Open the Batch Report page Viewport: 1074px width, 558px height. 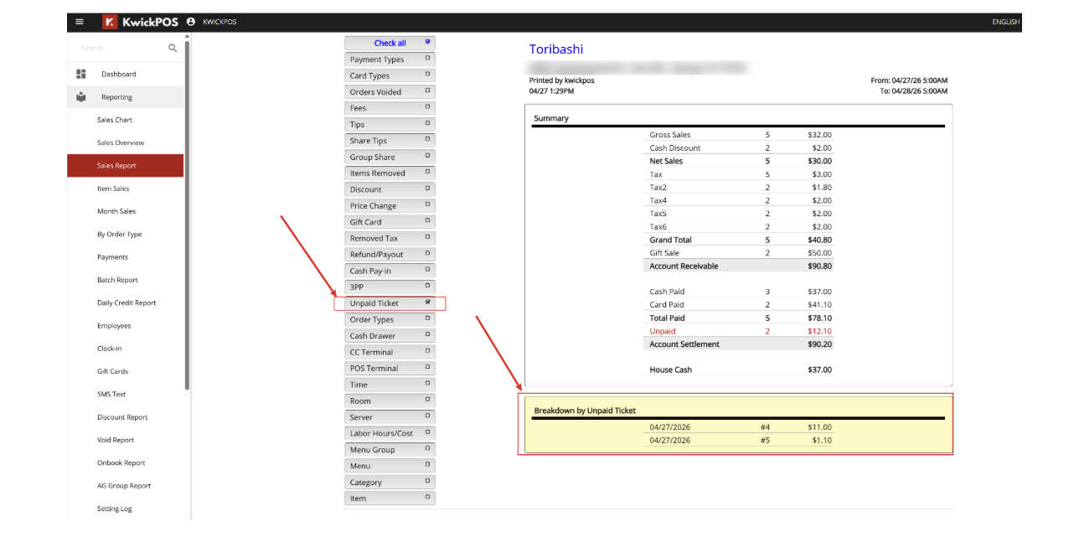(125, 280)
